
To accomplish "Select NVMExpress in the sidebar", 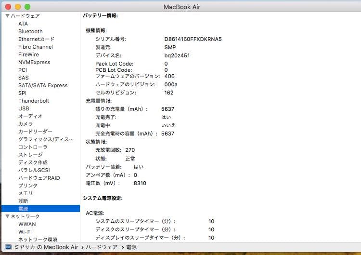I will (x=34, y=62).
